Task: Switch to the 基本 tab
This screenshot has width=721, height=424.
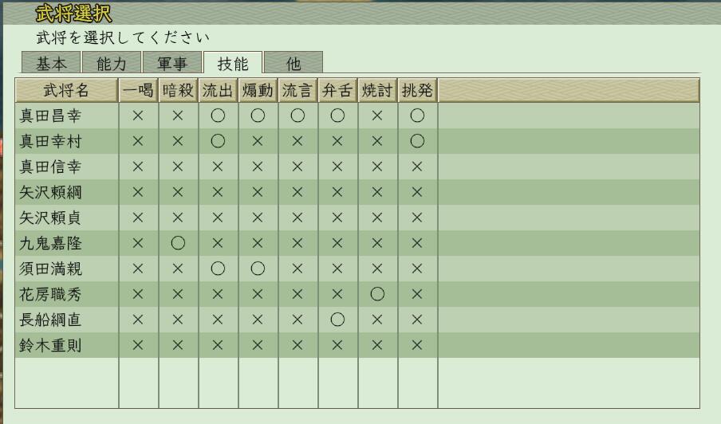Action: coord(50,64)
